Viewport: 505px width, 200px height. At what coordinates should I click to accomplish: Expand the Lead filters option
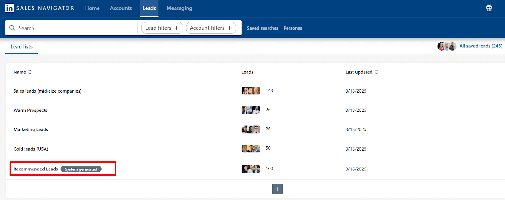point(162,28)
